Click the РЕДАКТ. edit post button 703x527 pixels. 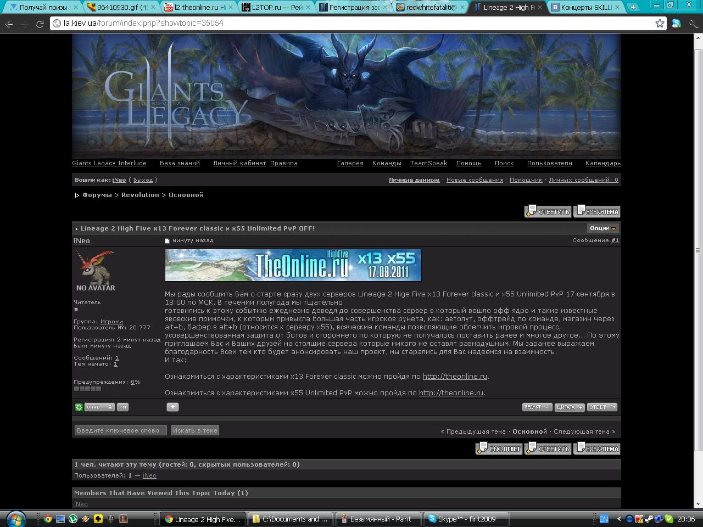(537, 407)
